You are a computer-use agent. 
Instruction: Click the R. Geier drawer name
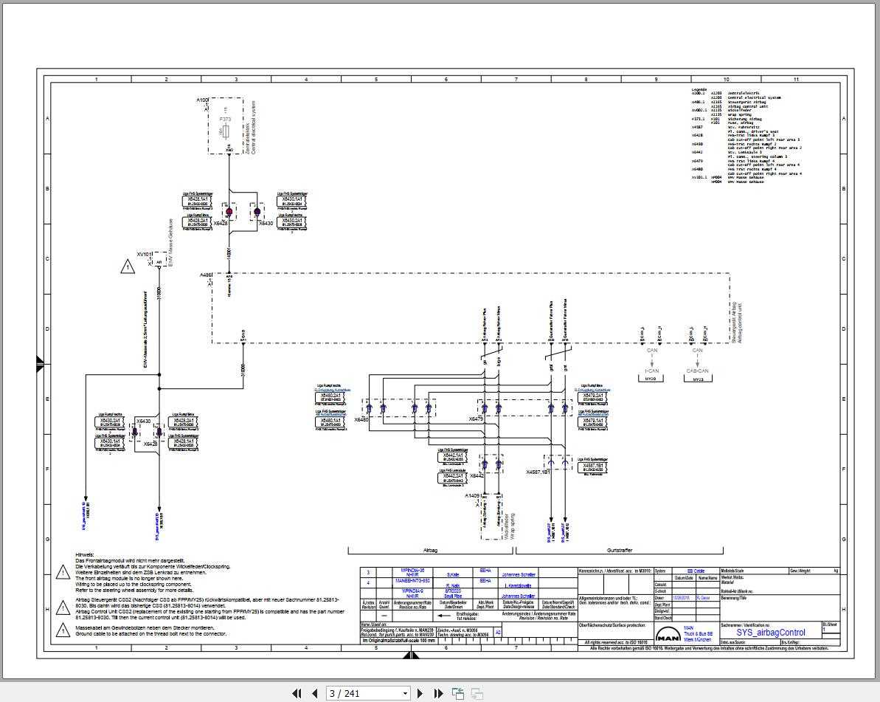(x=703, y=598)
